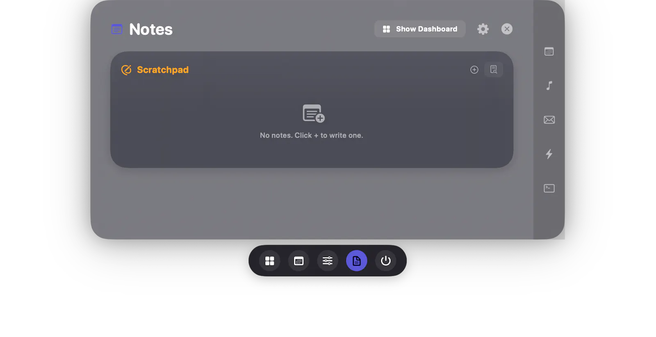This screenshot has height=337, width=656.
Task: Close the Notes panel with the X button
Action: pos(507,29)
